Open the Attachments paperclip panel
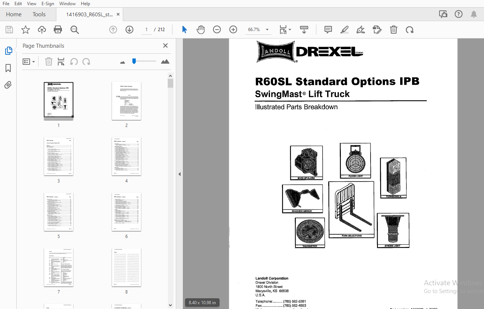The image size is (484, 309). (x=8, y=85)
